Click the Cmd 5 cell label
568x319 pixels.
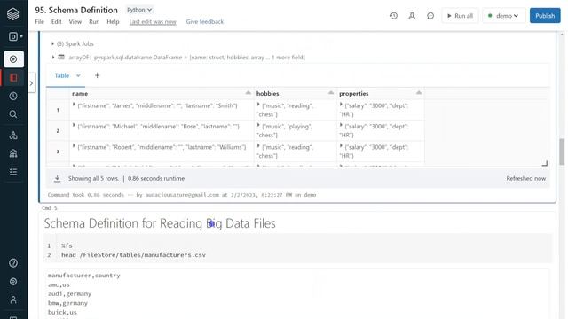(50, 208)
